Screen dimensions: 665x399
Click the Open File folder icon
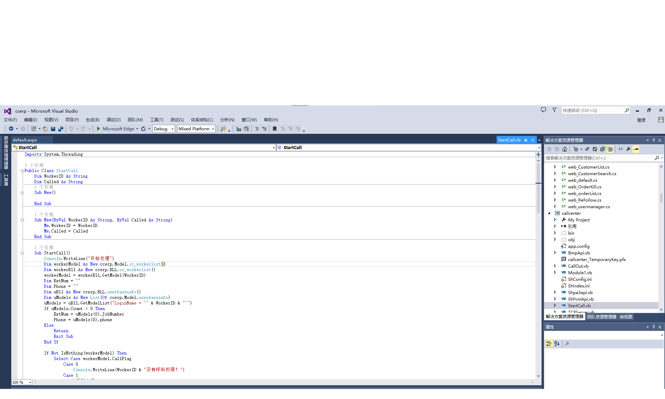pos(45,129)
